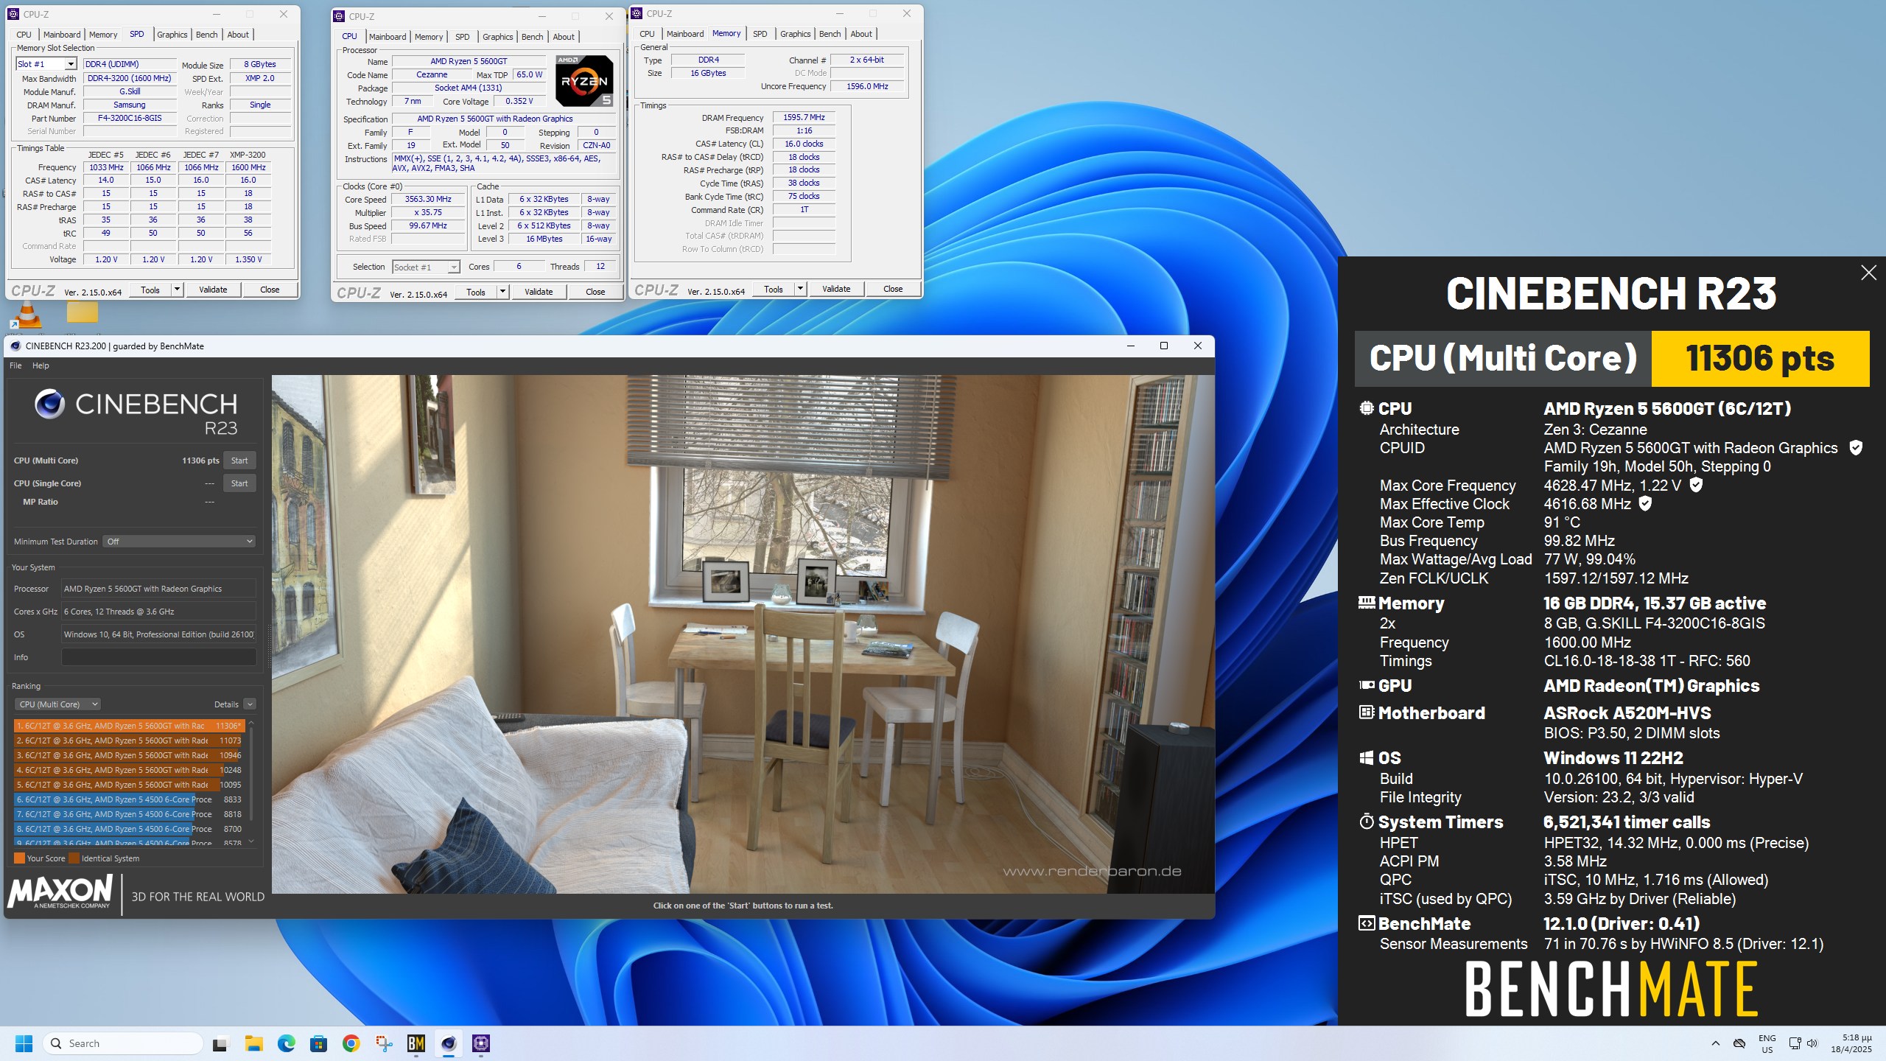The image size is (1886, 1061).
Task: Switch to the Mainboard tab in the SPD CPU-Z window
Action: [x=62, y=35]
